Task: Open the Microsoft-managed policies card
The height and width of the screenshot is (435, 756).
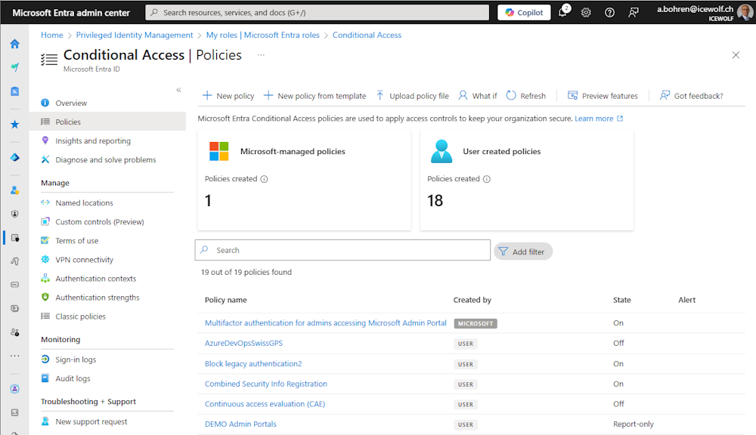Action: point(304,180)
